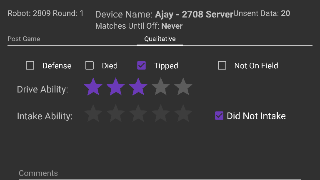Click the device name Ajay - 2708 Server

click(x=194, y=15)
